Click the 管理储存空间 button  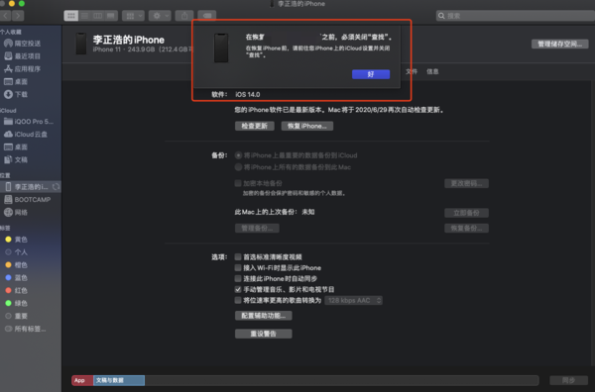tap(559, 45)
